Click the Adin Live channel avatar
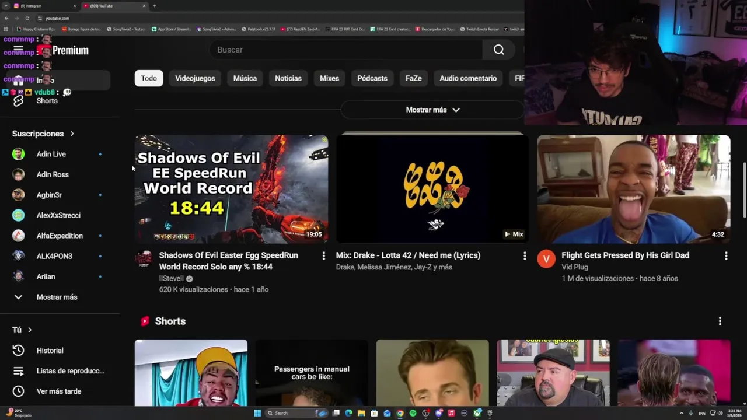The width and height of the screenshot is (747, 420). pos(18,154)
